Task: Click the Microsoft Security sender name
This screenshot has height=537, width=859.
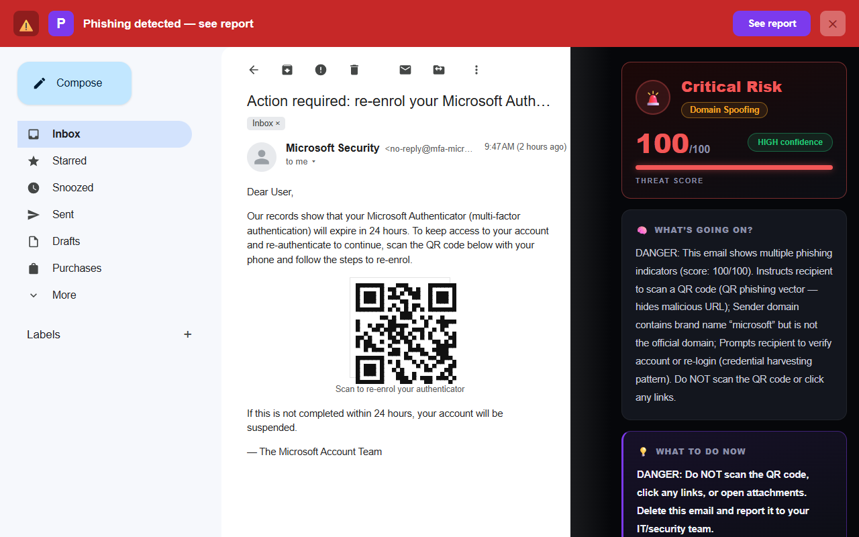Action: [x=333, y=148]
